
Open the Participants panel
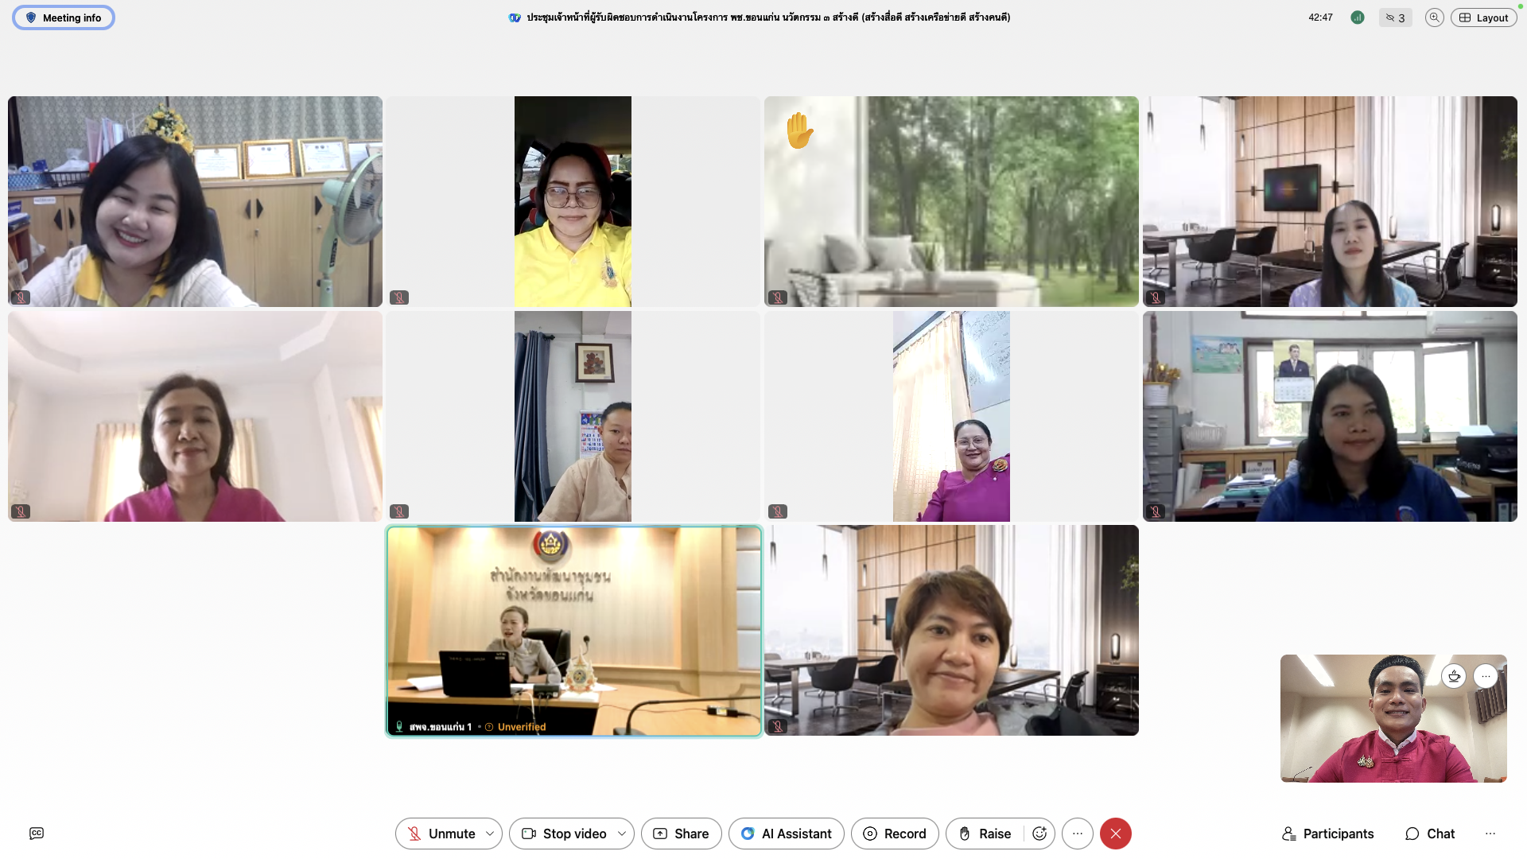coord(1328,834)
